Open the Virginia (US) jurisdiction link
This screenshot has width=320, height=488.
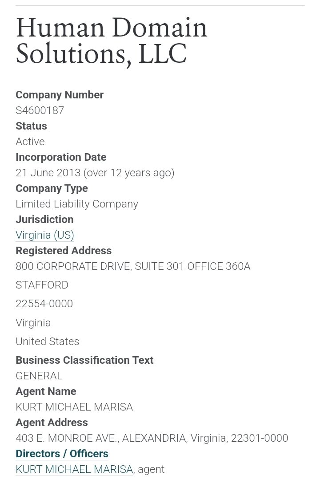pos(44,235)
